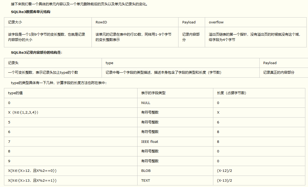
Task: Select the cell "记录内容部分" under Payload
Action: pos(192,37)
